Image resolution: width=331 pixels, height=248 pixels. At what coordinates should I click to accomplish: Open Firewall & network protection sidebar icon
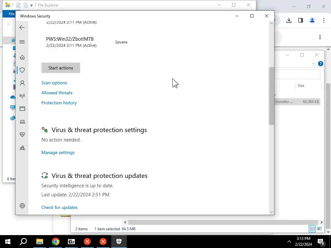[x=22, y=96]
